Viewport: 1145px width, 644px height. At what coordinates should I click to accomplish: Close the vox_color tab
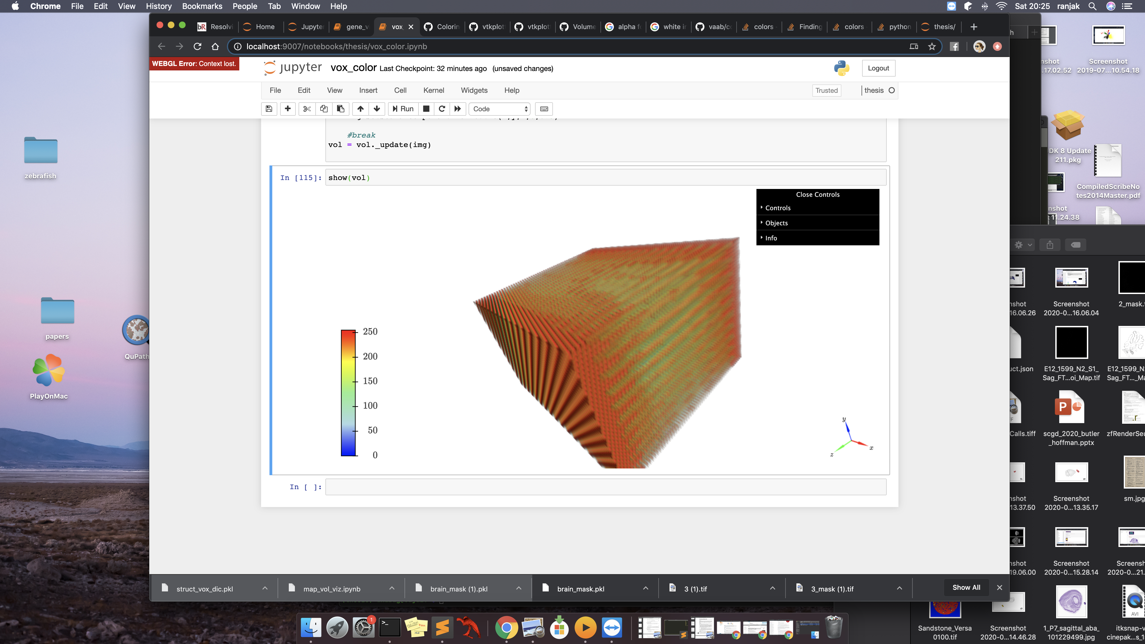(411, 27)
